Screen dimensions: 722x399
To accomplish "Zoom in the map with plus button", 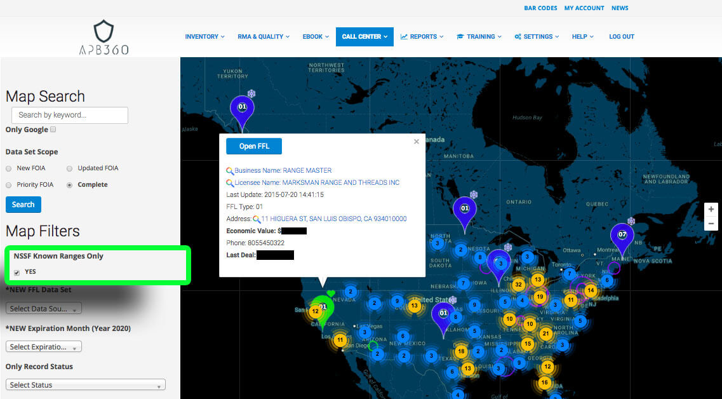I will coord(711,209).
